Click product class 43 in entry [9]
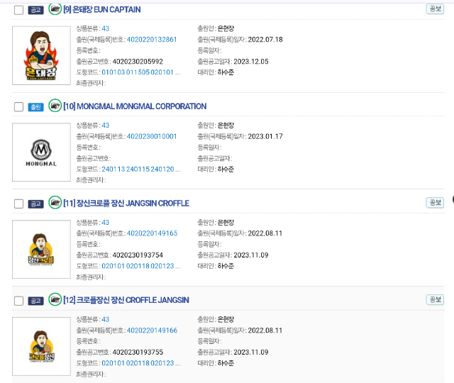The image size is (454, 383). (106, 28)
